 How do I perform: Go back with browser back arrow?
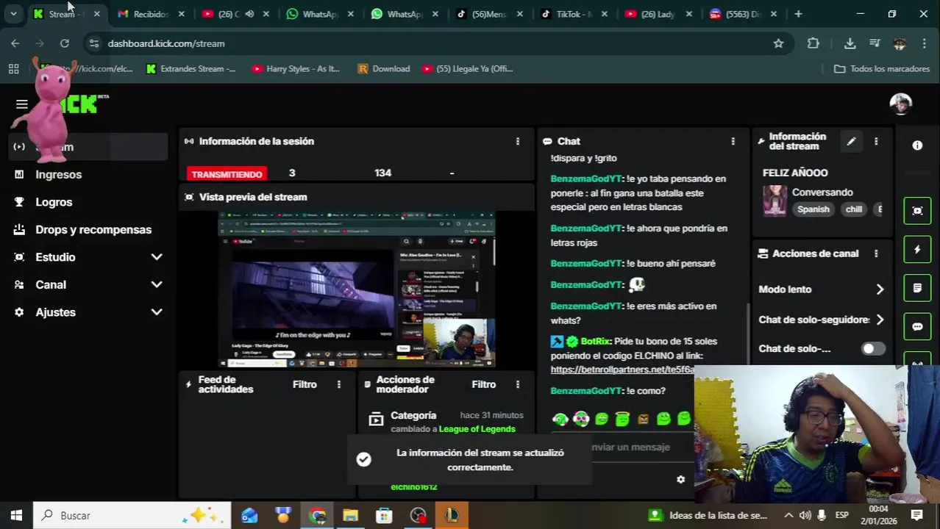click(x=15, y=43)
